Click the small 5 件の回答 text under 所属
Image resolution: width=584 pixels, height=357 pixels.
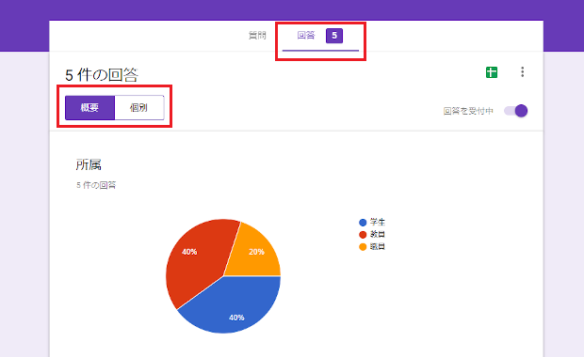(x=96, y=185)
